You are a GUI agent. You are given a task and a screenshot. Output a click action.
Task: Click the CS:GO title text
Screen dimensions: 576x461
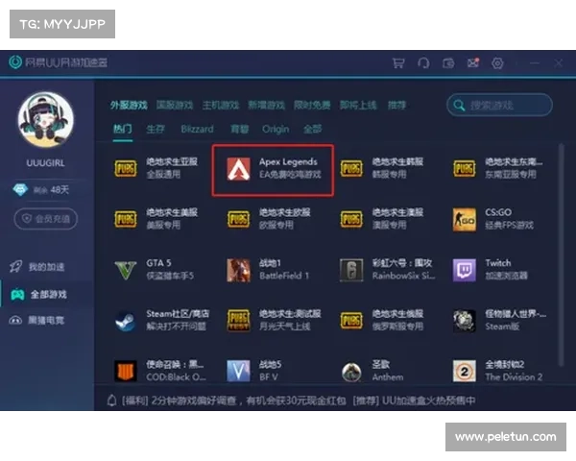click(498, 212)
